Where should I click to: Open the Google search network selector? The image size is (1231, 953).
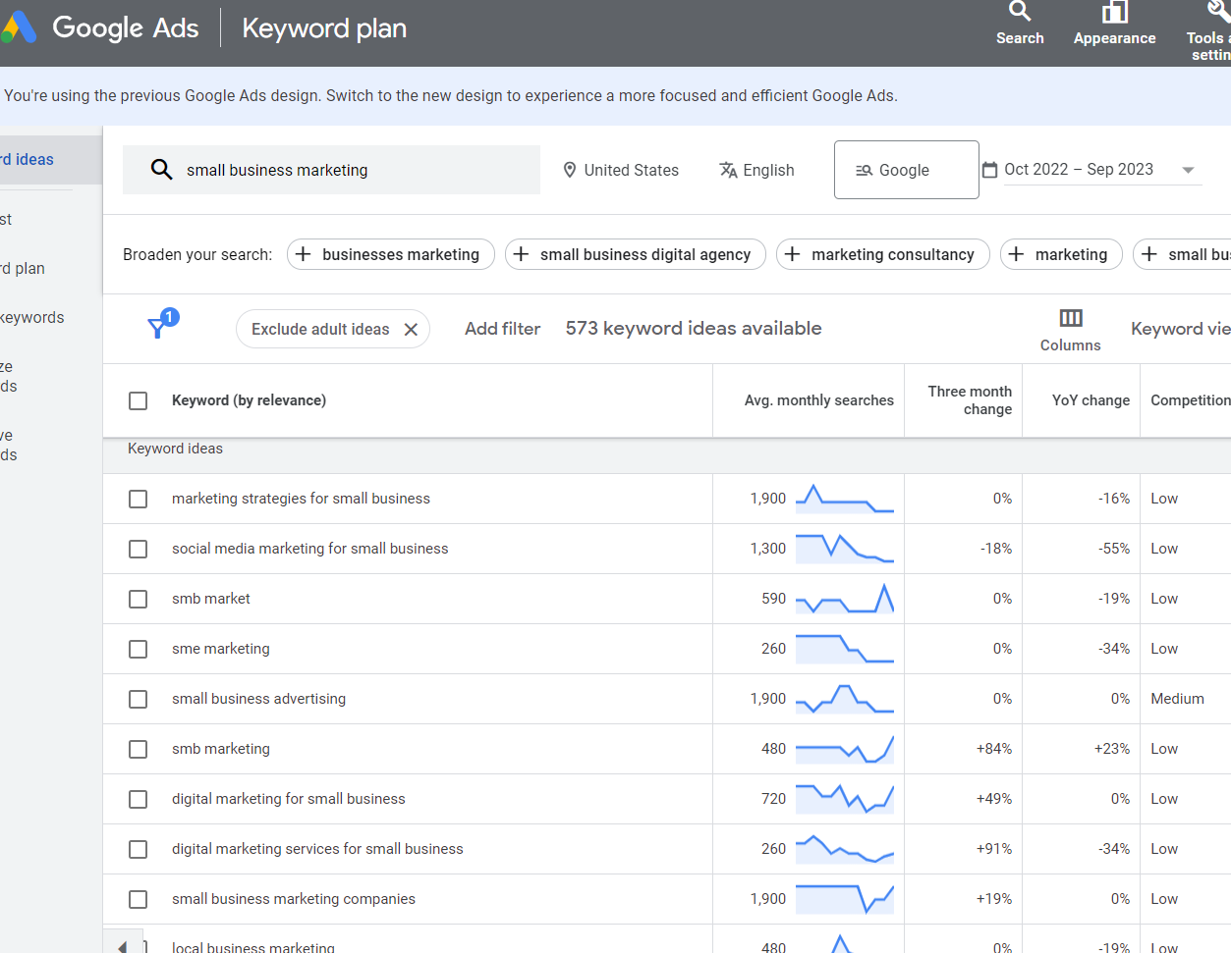point(906,170)
